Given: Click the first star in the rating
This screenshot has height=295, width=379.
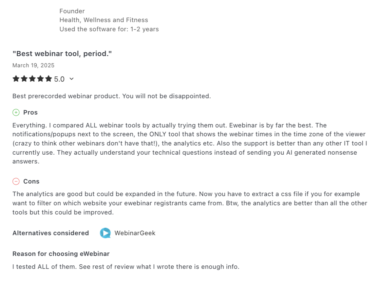Looking at the screenshot, I should tap(16, 79).
